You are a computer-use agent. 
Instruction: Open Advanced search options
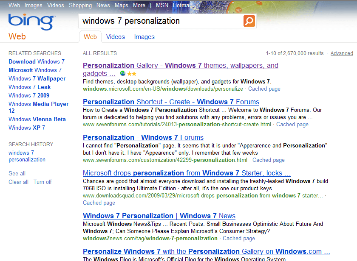click(x=342, y=53)
